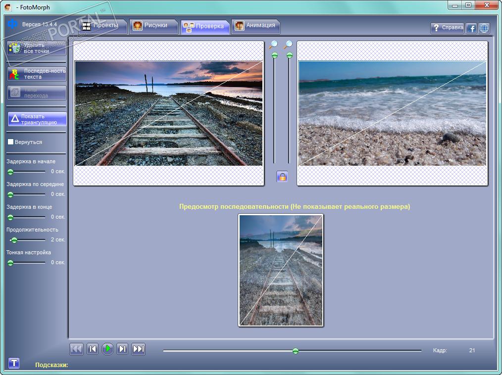Click the FotoMorph blue logo icon
Viewport: 502px width, 375px height.
click(x=12, y=24)
